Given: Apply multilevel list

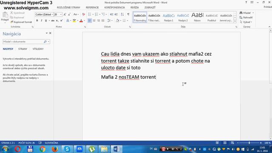Looking at the screenshot, I should pos(103,14).
